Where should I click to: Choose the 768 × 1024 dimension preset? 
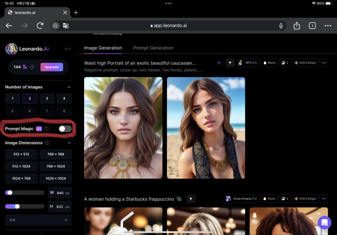(56, 166)
